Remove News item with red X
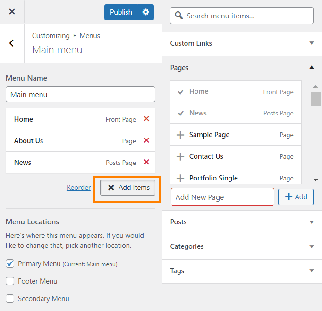 click(x=146, y=162)
